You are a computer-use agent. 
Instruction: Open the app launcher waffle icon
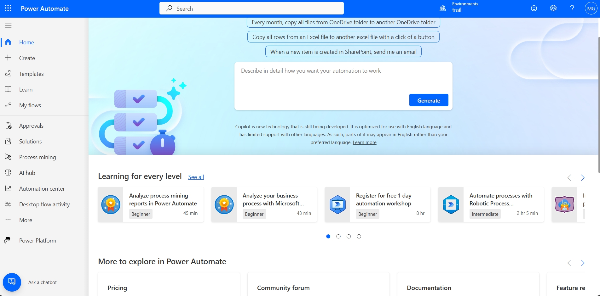(8, 8)
